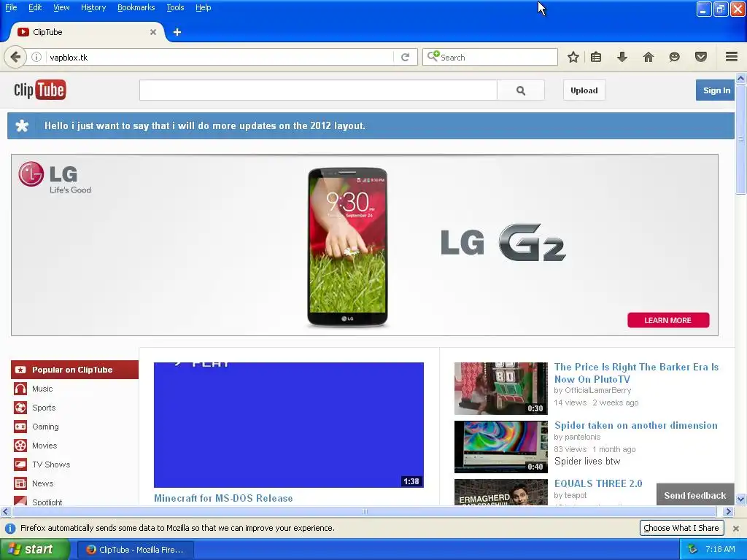Image resolution: width=747 pixels, height=560 pixels.
Task: Show bookmarks list icon in toolbar
Action: coord(595,57)
